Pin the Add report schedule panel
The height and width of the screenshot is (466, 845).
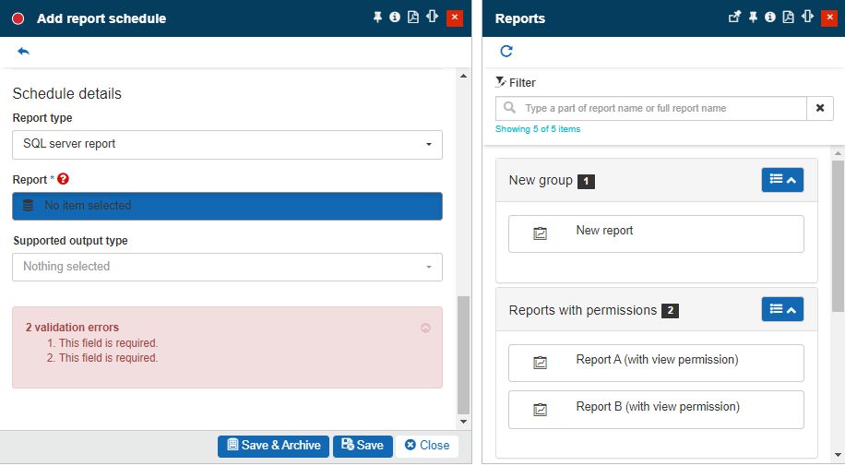coord(377,18)
